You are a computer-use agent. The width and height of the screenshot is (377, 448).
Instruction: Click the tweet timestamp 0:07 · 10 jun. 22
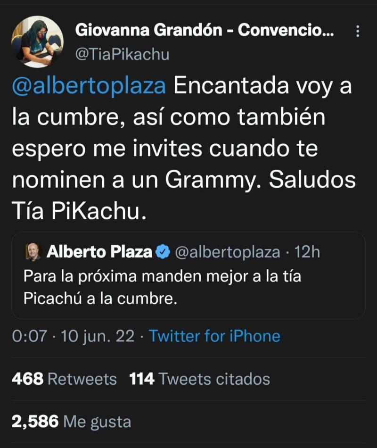pyautogui.click(x=75, y=336)
